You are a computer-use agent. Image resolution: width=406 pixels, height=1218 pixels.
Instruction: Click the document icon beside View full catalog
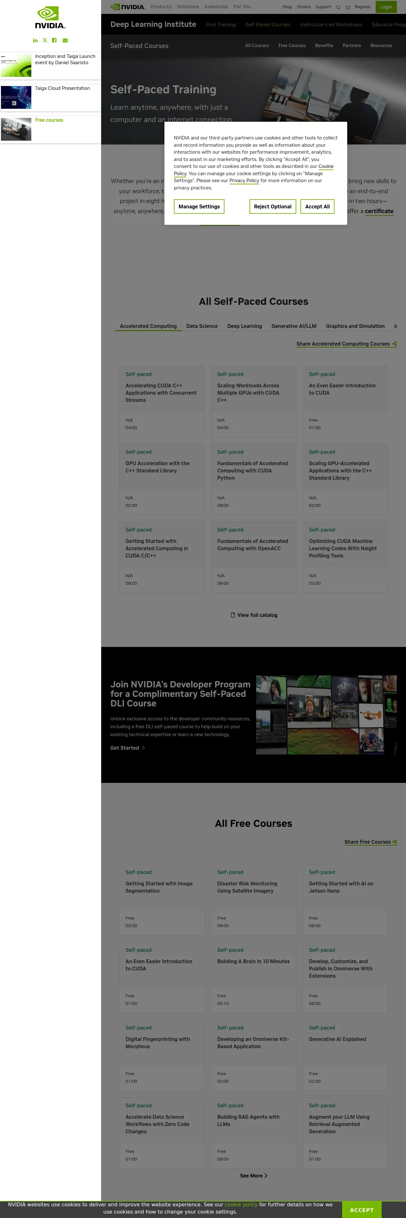click(232, 615)
